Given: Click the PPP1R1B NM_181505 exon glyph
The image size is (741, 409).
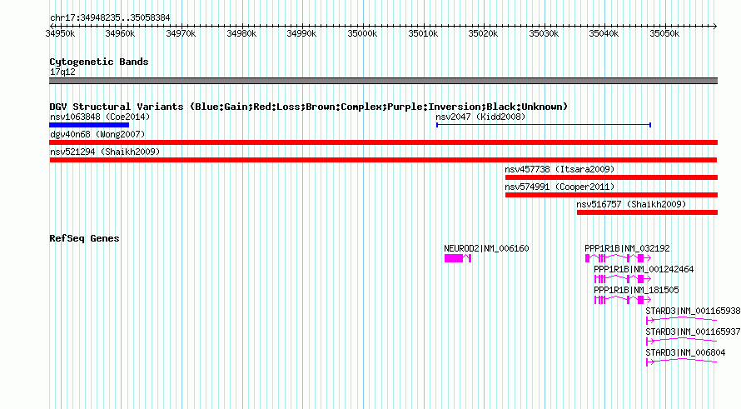Looking at the screenshot, I should click(623, 300).
